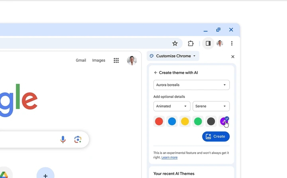The image size is (287, 178).
Task: Open the Google account avatar on page
Action: click(132, 61)
